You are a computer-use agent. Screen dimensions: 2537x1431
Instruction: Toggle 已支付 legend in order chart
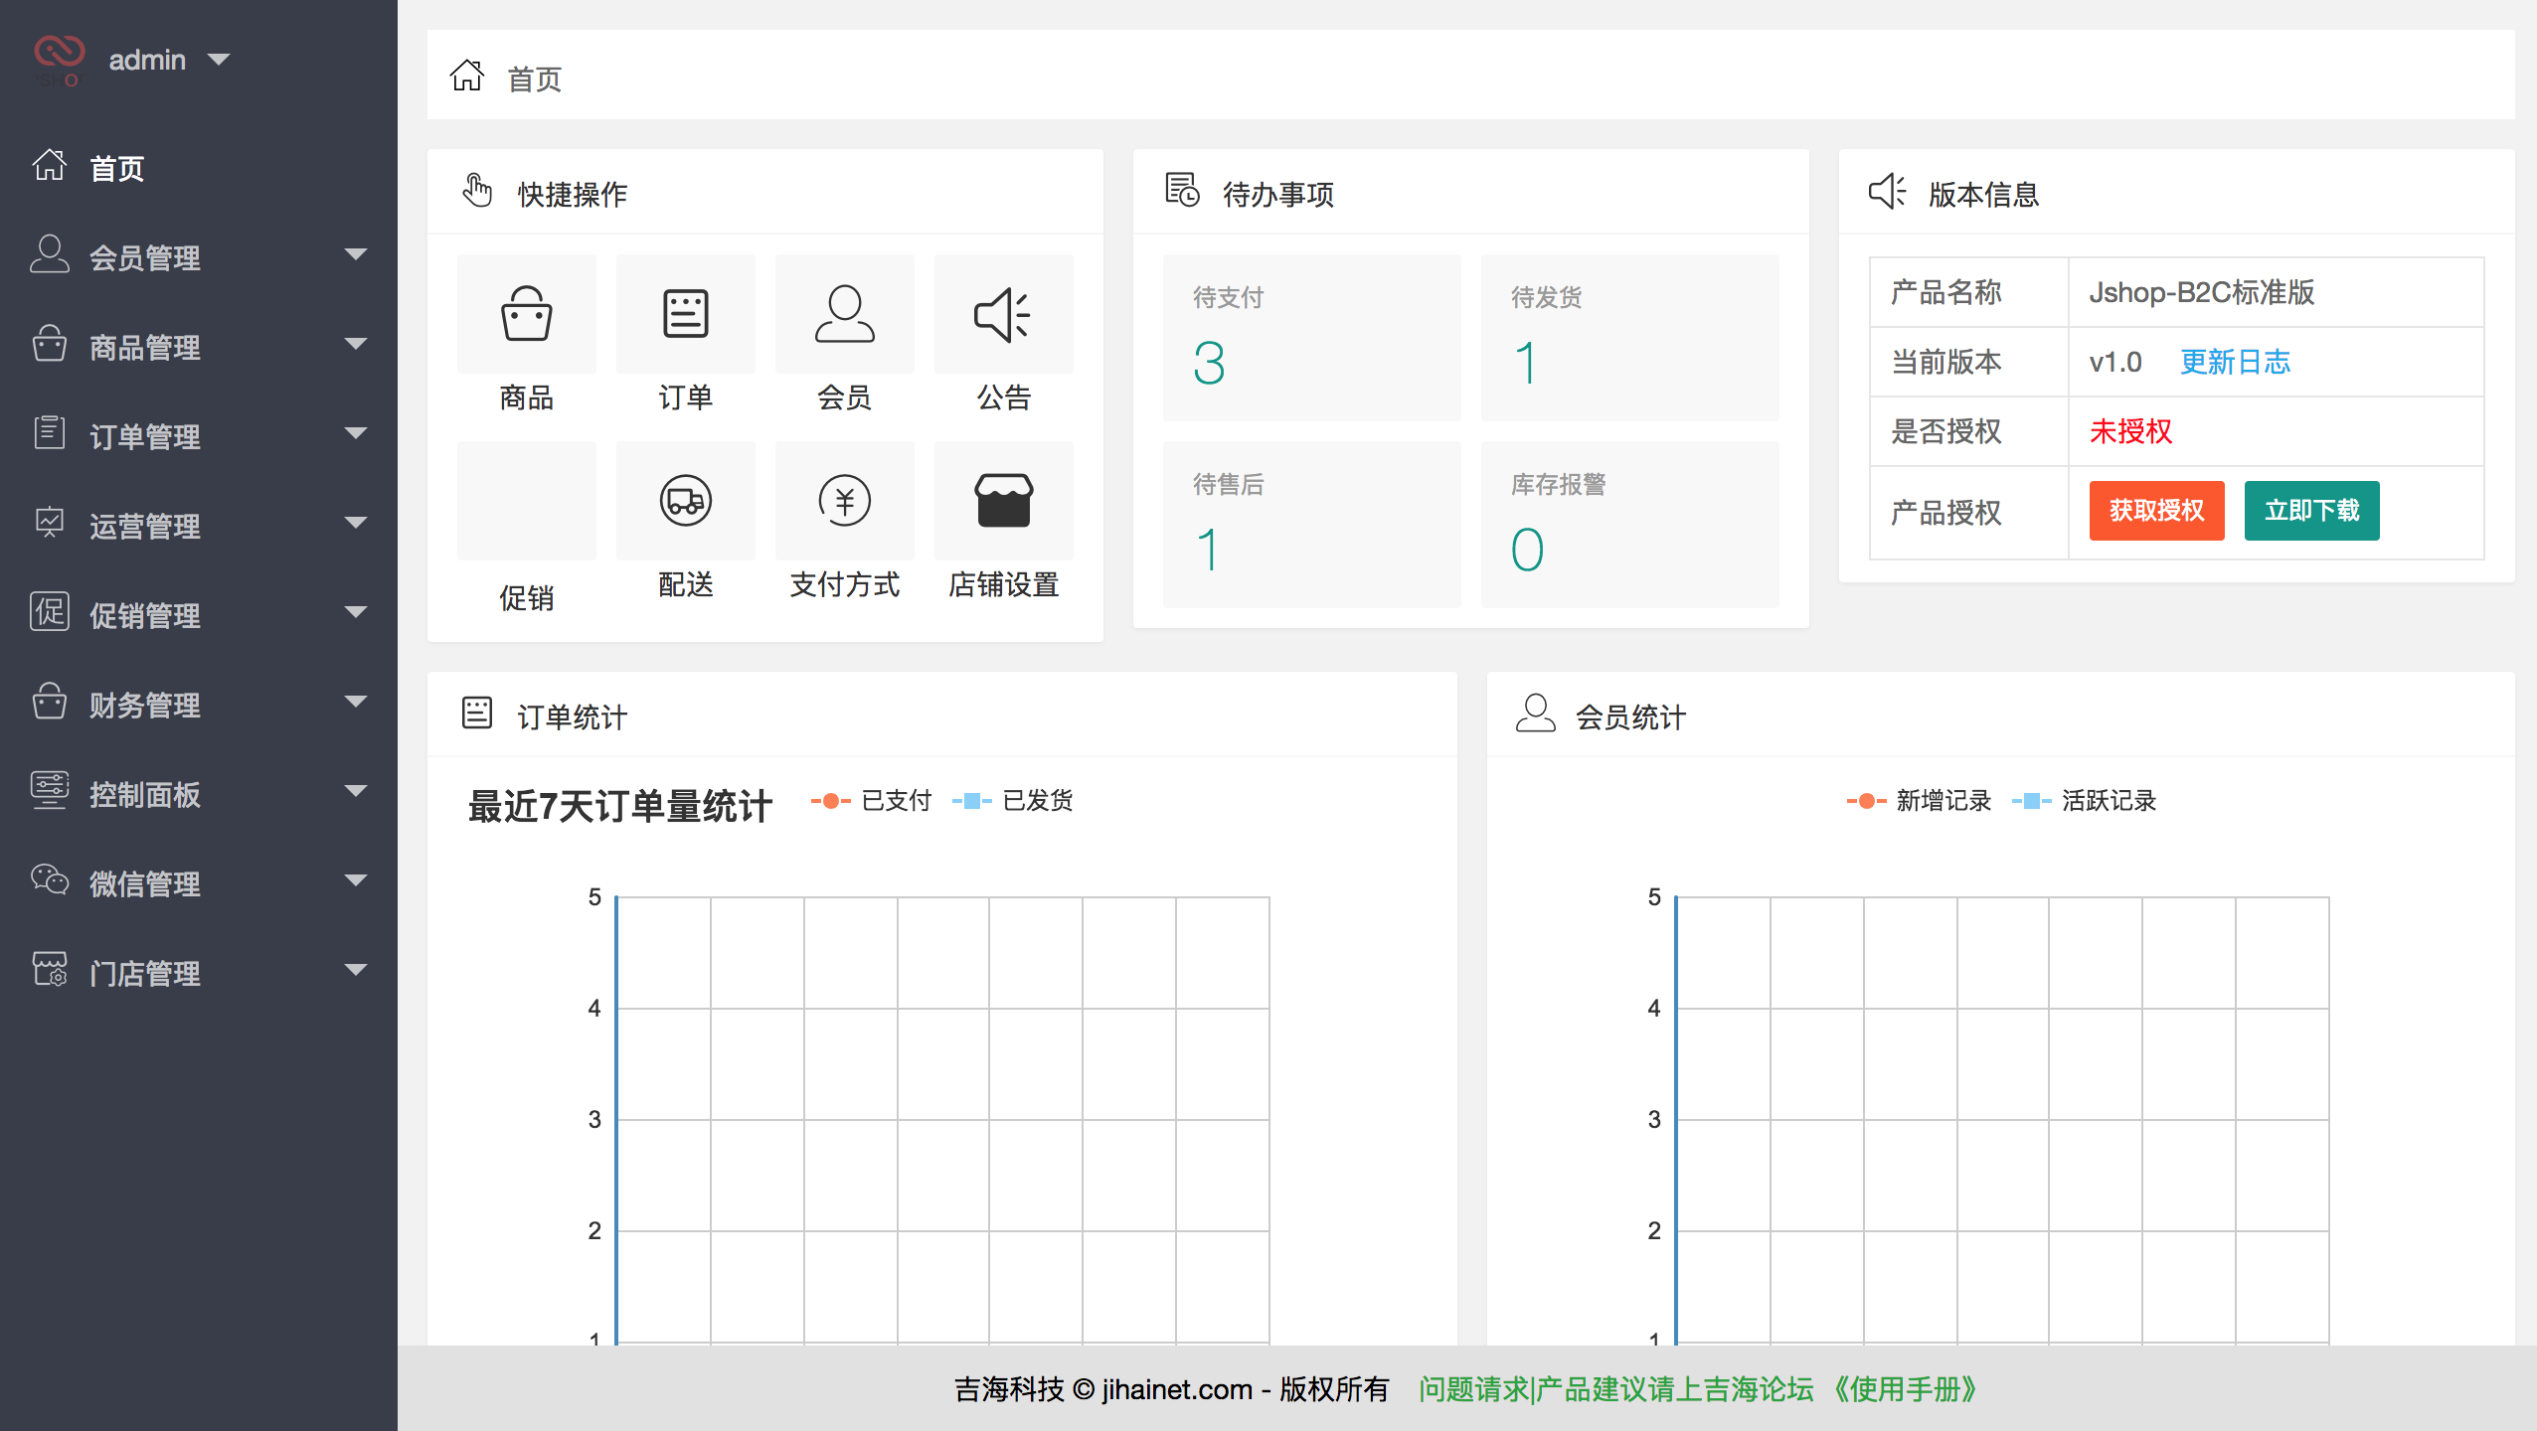pyautogui.click(x=873, y=801)
